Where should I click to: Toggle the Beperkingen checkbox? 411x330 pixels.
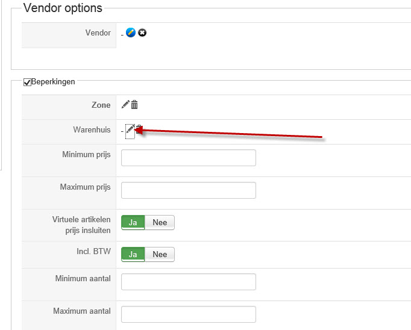point(27,82)
